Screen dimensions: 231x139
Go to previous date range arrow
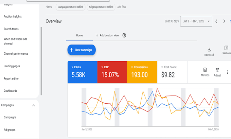coord(216,21)
